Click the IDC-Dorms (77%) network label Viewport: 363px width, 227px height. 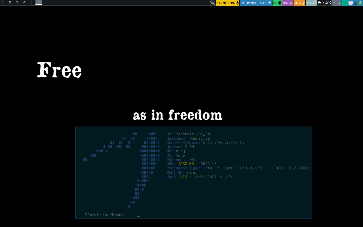(253, 3)
